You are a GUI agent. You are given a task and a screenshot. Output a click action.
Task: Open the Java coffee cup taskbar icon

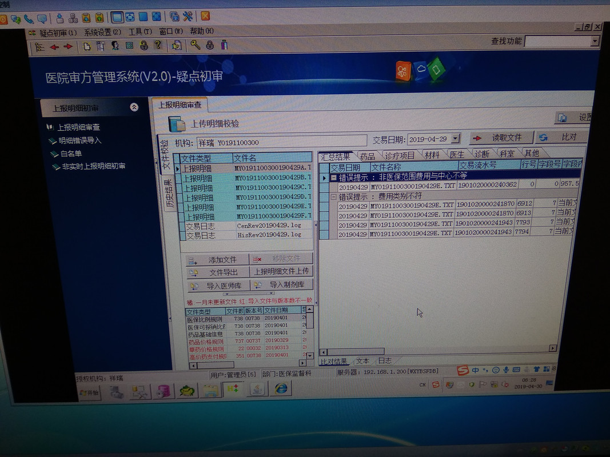[x=257, y=389]
